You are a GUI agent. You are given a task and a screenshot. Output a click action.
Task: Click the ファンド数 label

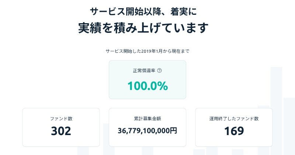[x=61, y=119]
